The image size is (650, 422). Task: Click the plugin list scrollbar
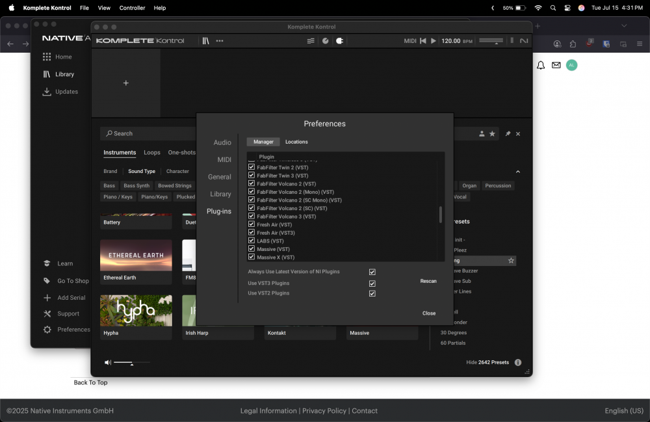440,215
